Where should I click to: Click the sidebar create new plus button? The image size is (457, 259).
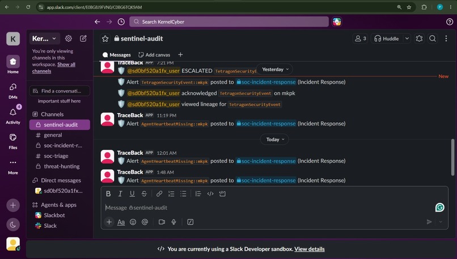point(13,205)
